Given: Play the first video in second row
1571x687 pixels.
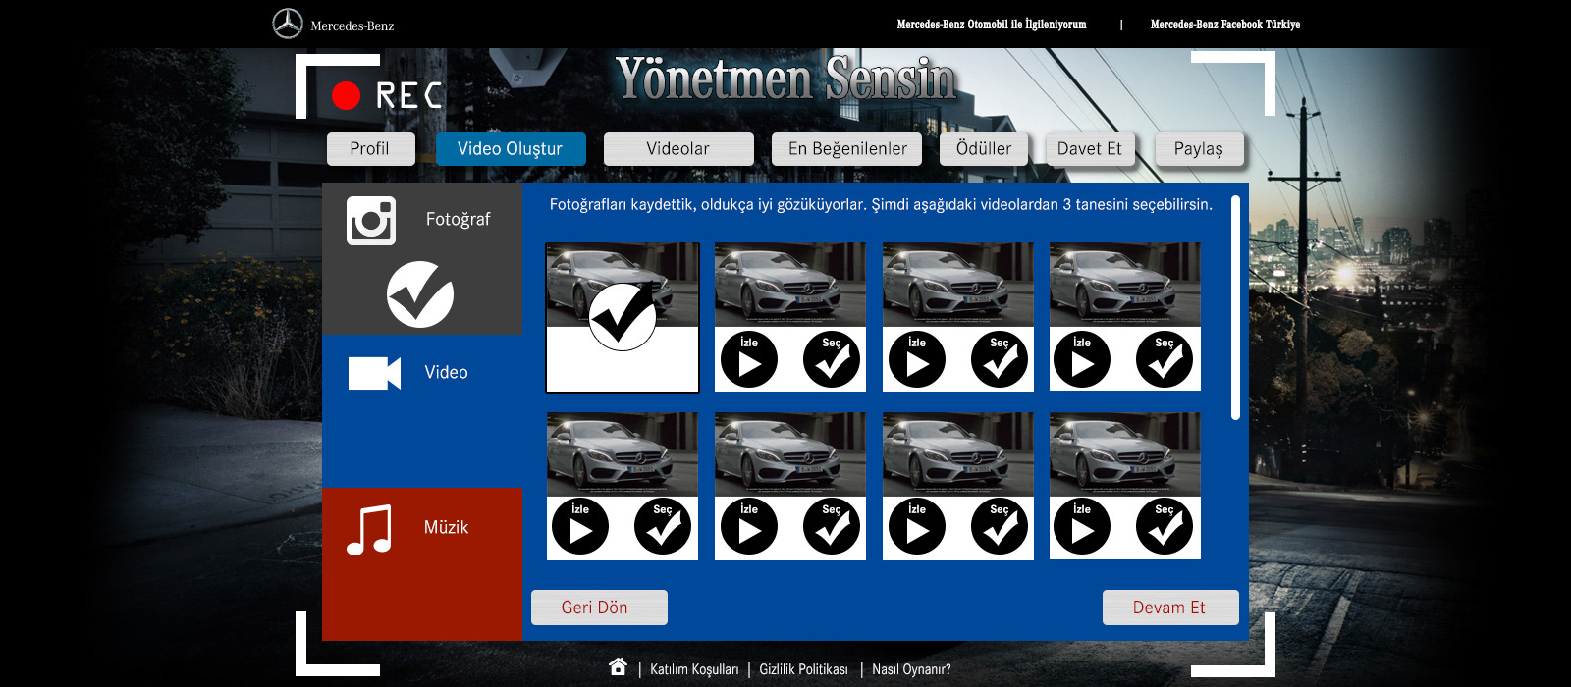Looking at the screenshot, I should tap(580, 526).
